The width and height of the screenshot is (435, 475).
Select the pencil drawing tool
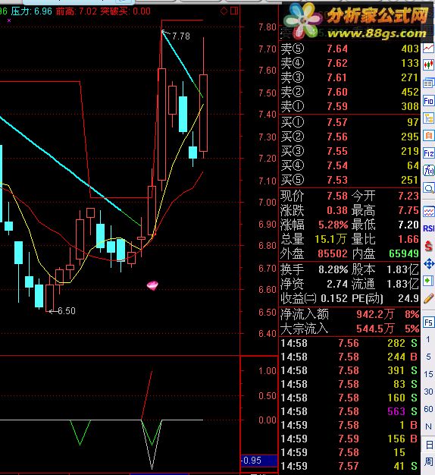(x=428, y=298)
